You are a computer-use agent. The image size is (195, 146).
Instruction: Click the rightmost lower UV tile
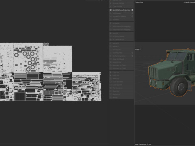pyautogui.click(x=87, y=86)
